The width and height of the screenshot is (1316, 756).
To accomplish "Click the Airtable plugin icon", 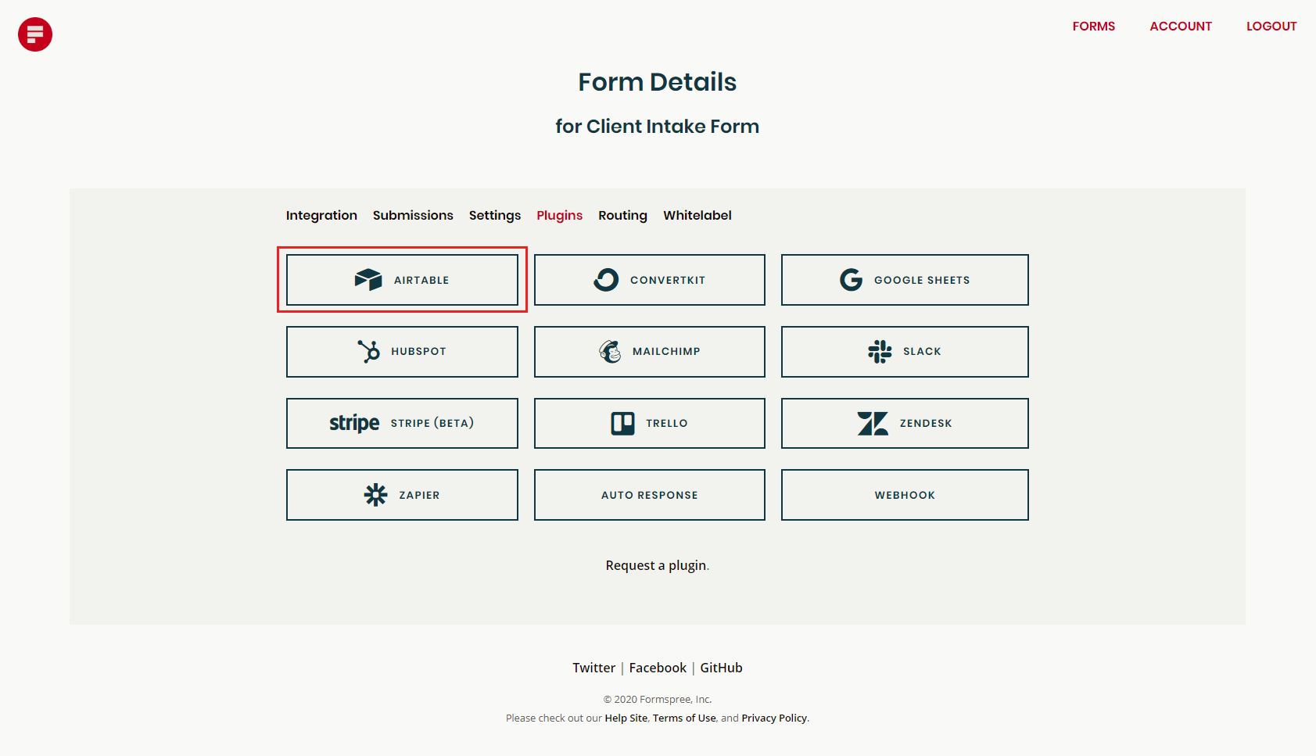I will [x=368, y=279].
